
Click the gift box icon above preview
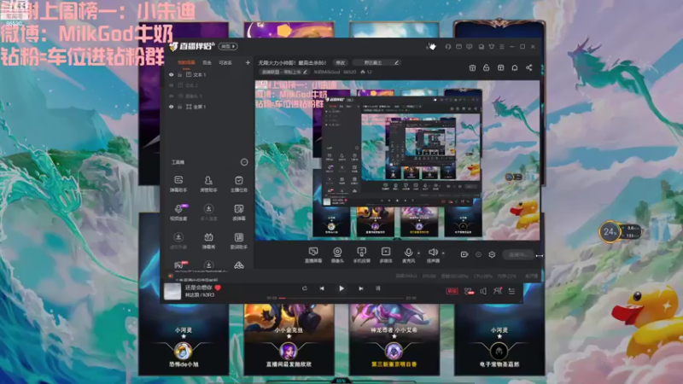tap(472, 67)
